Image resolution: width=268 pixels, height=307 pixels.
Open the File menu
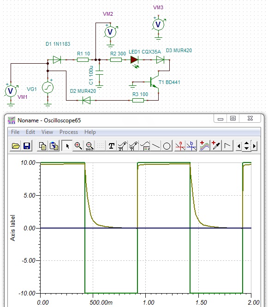tap(15, 132)
